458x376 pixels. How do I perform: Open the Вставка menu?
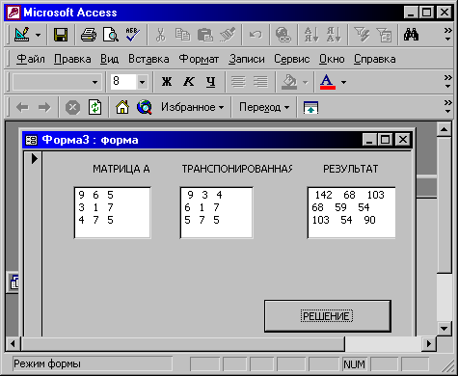148,59
